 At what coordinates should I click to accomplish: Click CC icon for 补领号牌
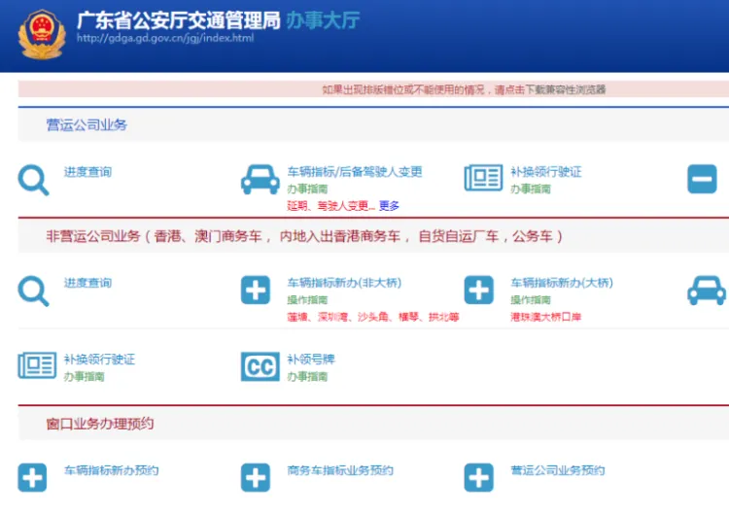point(260,366)
